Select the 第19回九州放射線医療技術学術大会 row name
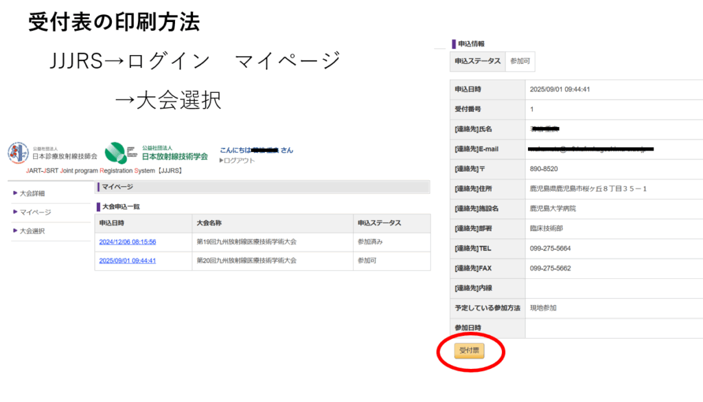Screen dimensions: 703x402 (x=246, y=242)
